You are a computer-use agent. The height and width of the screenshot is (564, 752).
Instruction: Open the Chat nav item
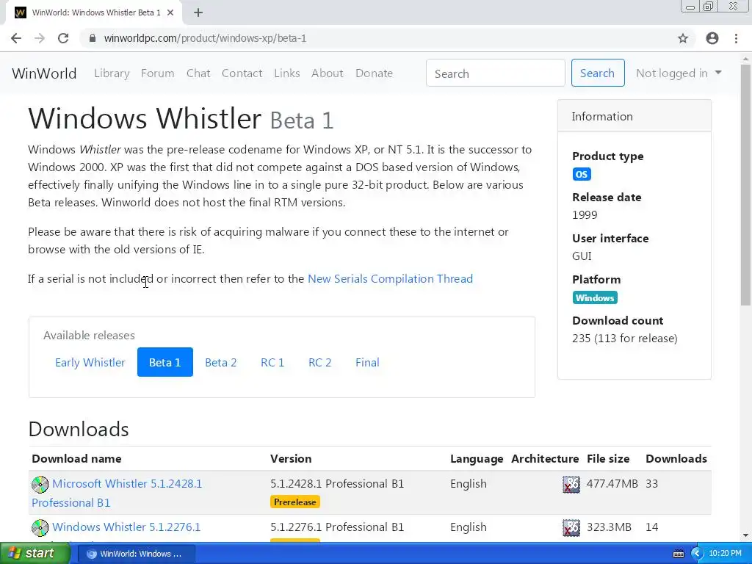[198, 73]
